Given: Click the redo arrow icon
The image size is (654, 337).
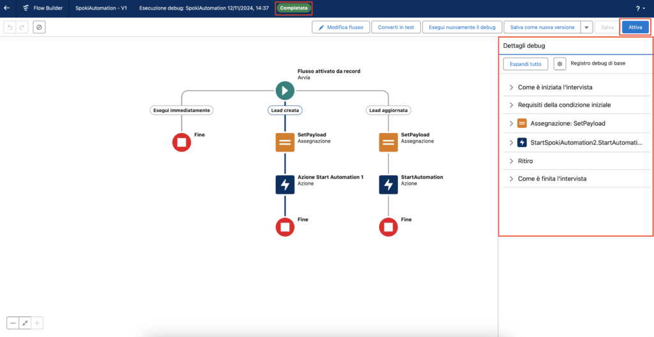Looking at the screenshot, I should pyautogui.click(x=22, y=27).
